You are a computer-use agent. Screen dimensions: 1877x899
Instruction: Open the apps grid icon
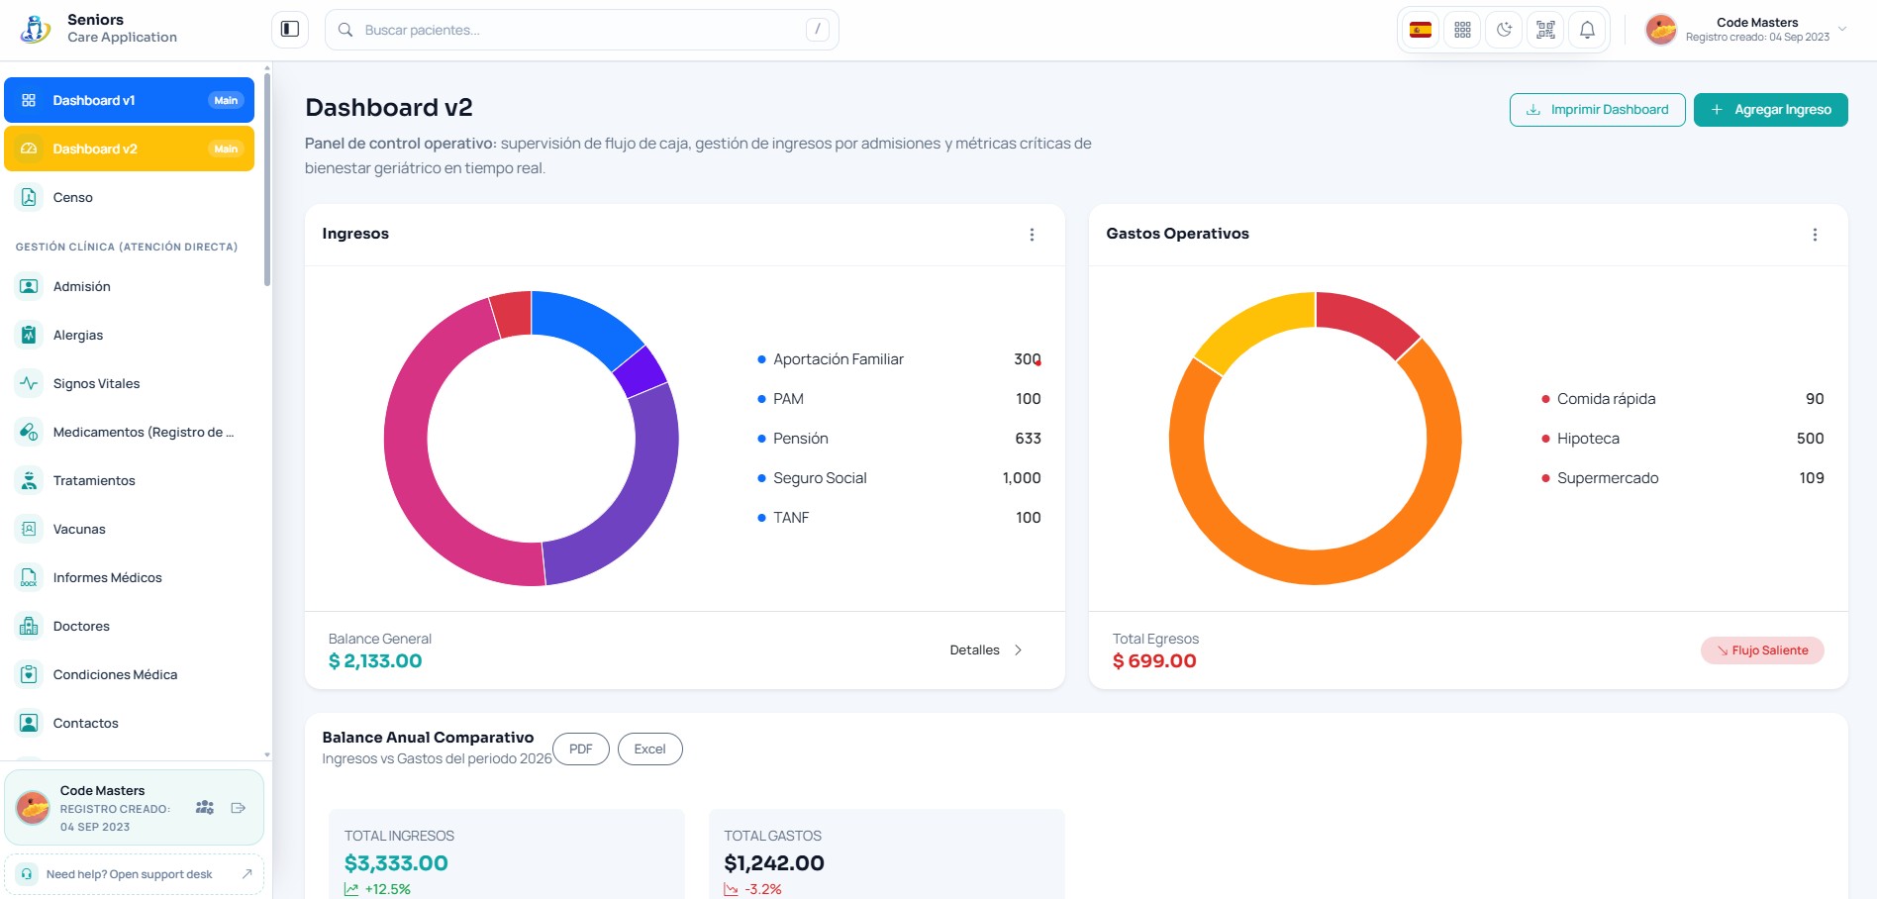pos(1462,30)
